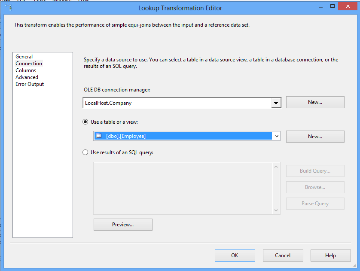
Task: Confirm the dialog with OK
Action: 235,256
